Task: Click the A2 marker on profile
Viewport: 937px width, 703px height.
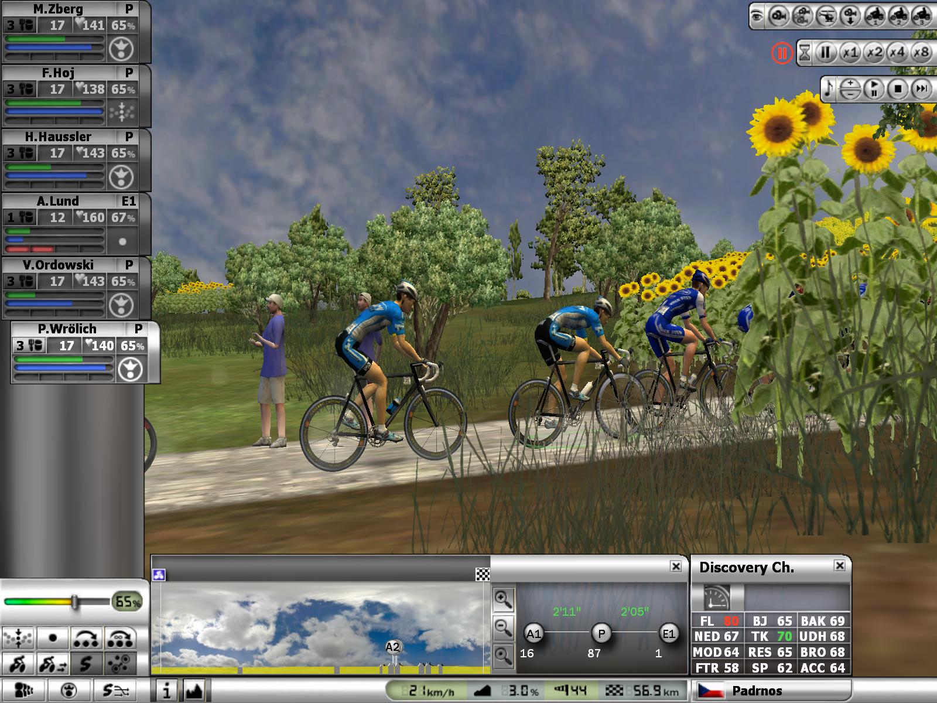Action: [x=392, y=647]
